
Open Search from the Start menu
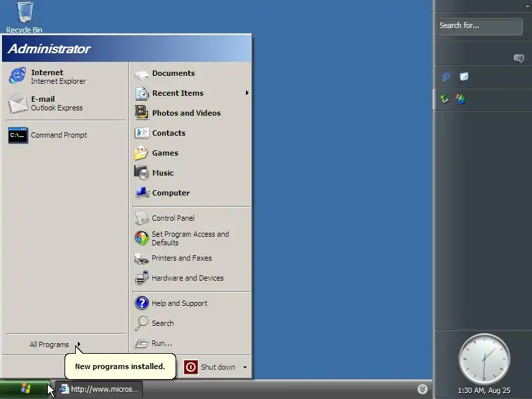coord(192,323)
